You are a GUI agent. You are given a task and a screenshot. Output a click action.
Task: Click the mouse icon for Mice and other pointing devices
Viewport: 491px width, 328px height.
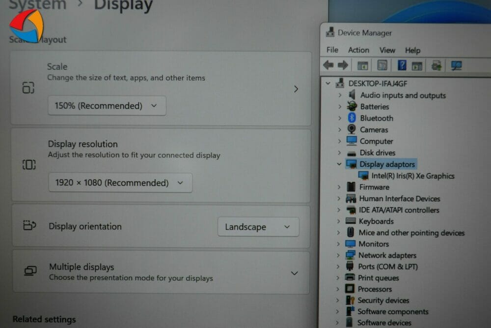351,233
